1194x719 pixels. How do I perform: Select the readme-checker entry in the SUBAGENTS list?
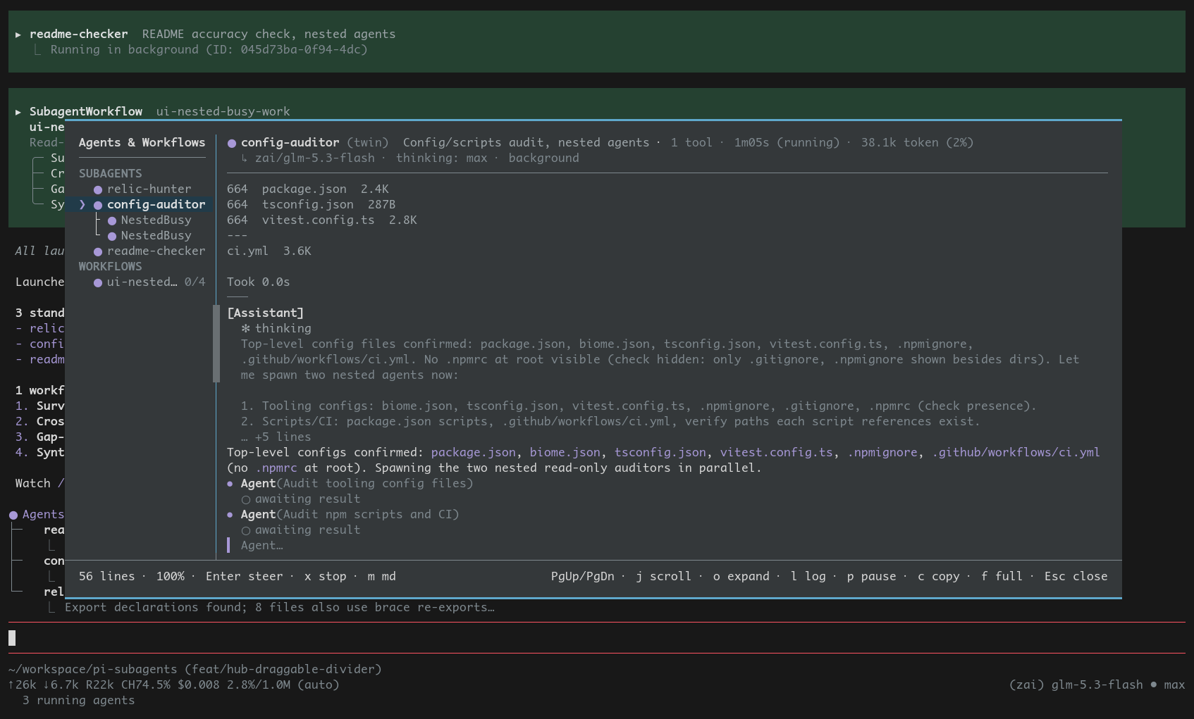coord(156,251)
